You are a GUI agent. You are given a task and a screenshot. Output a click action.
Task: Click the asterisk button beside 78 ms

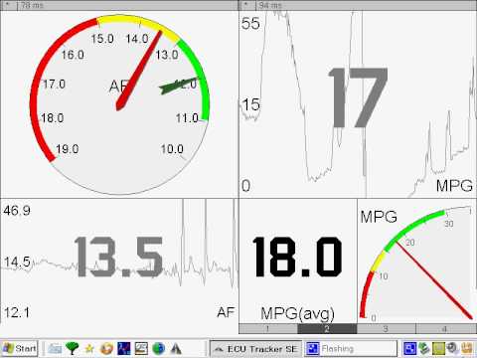[x=9, y=5]
